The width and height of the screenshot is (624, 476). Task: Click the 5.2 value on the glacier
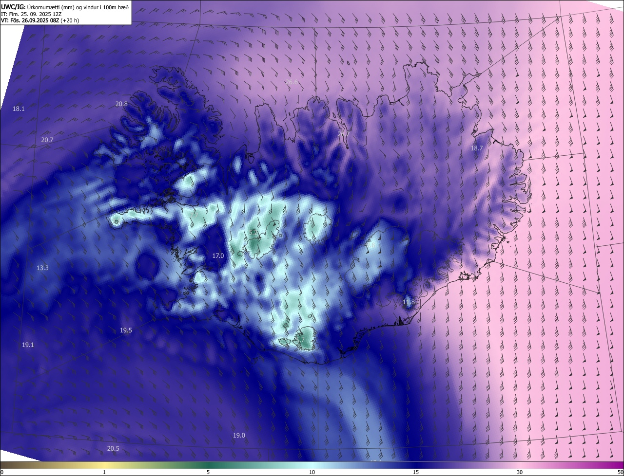click(x=253, y=233)
